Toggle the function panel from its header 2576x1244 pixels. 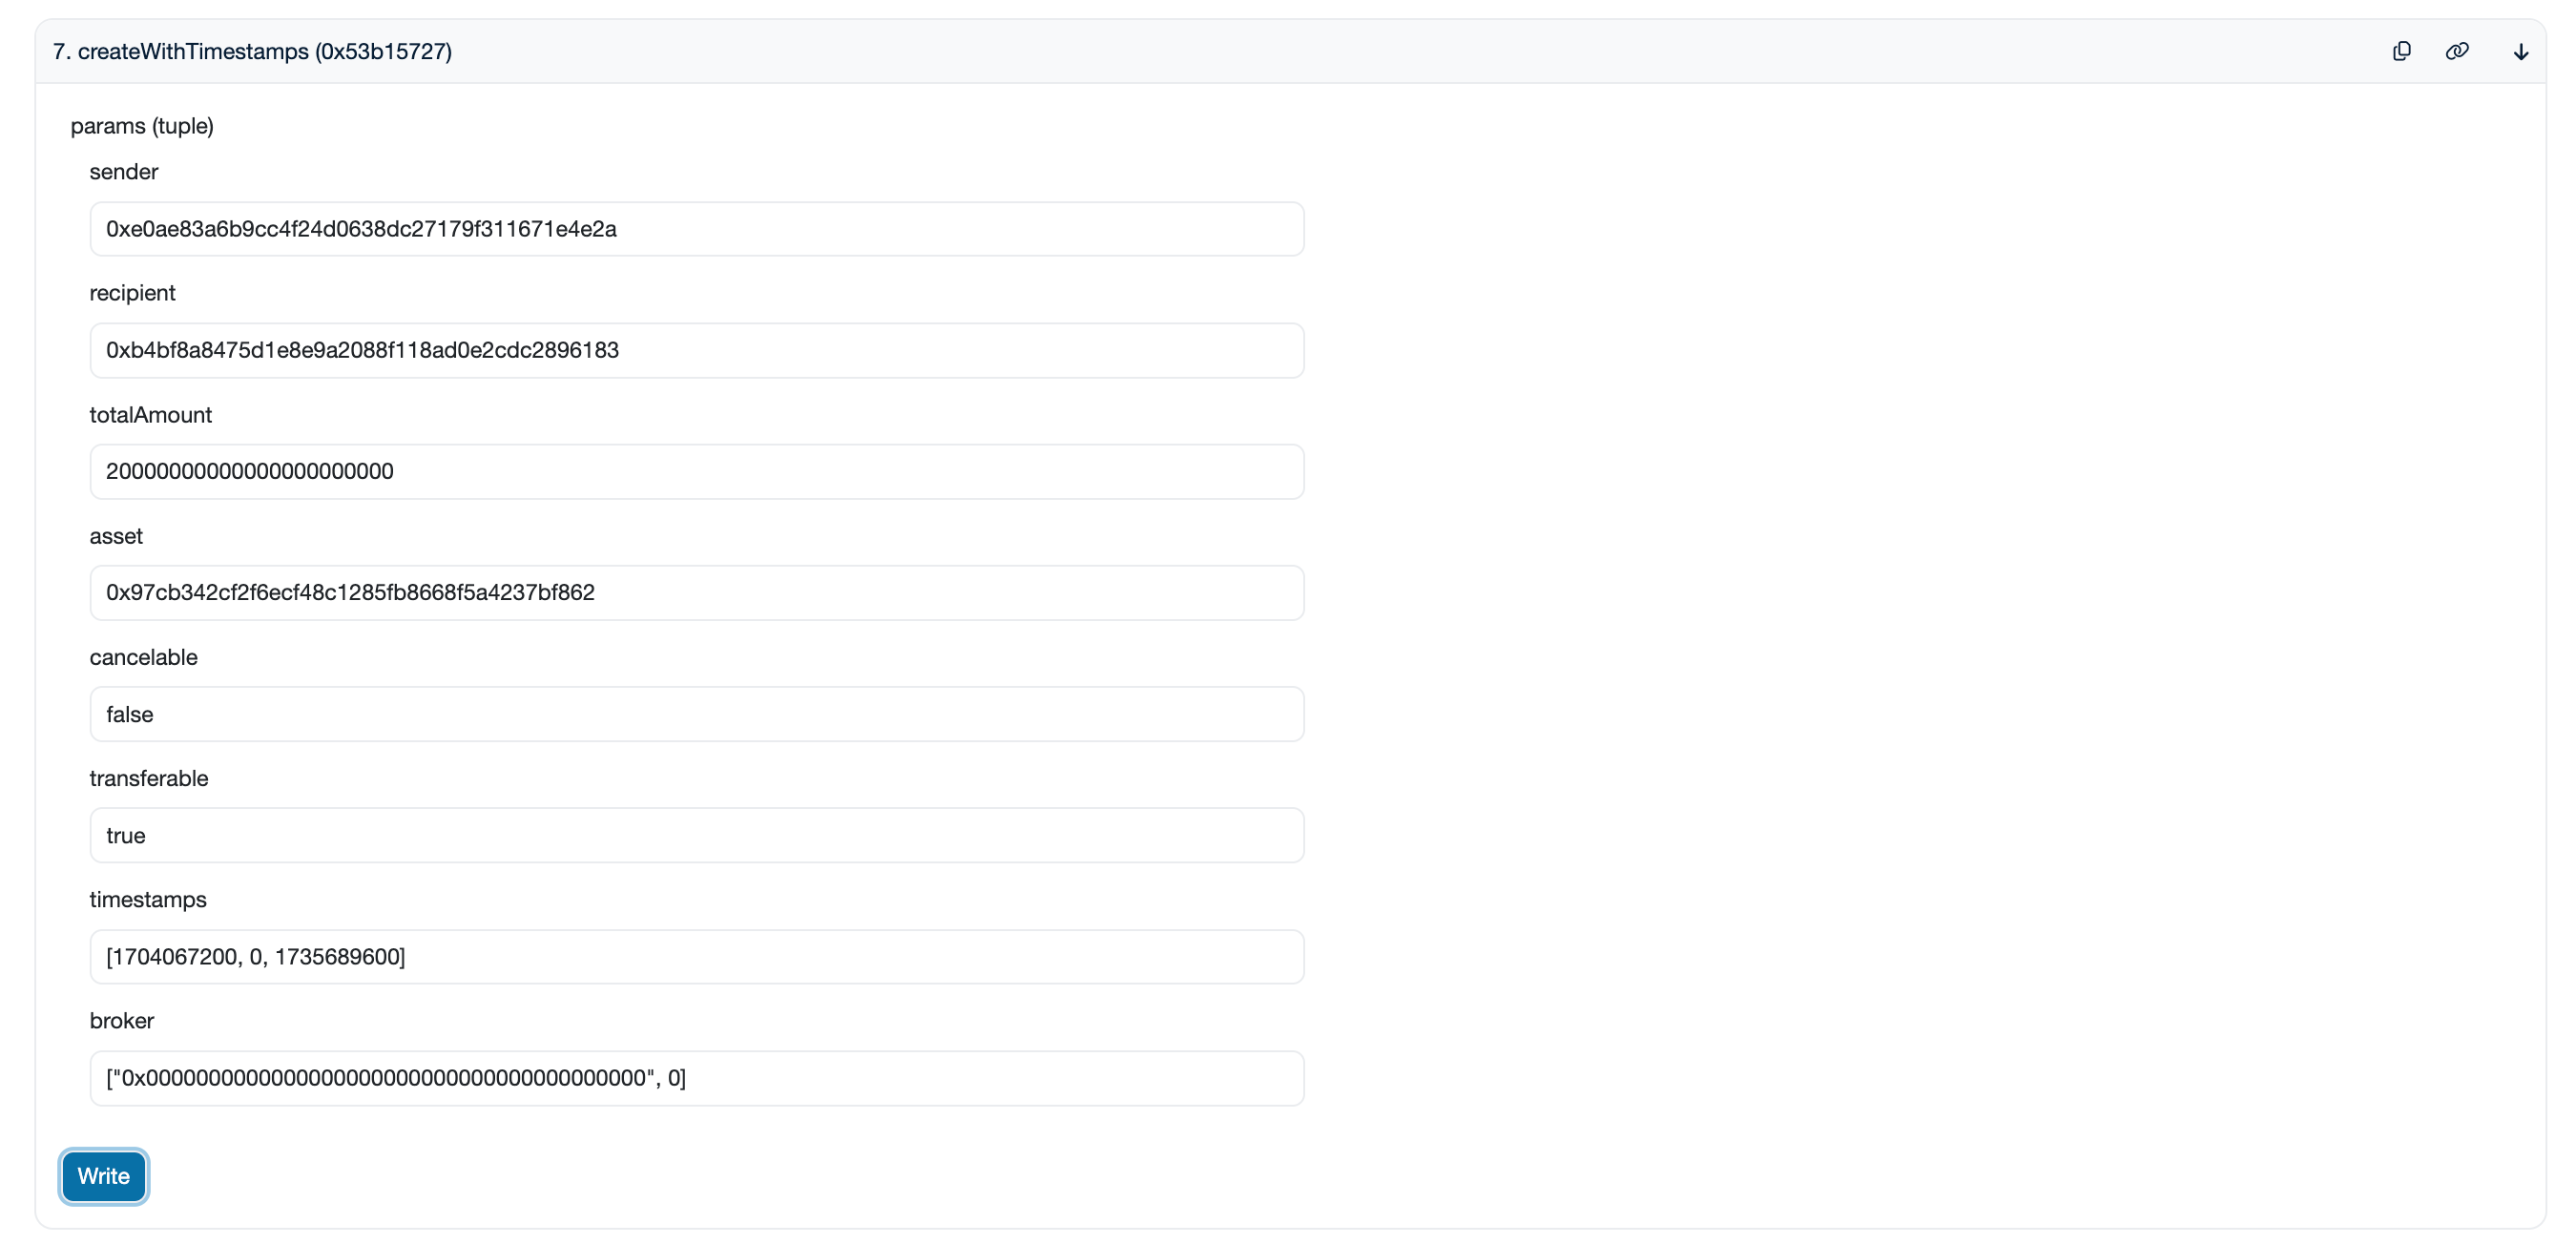1200,51
